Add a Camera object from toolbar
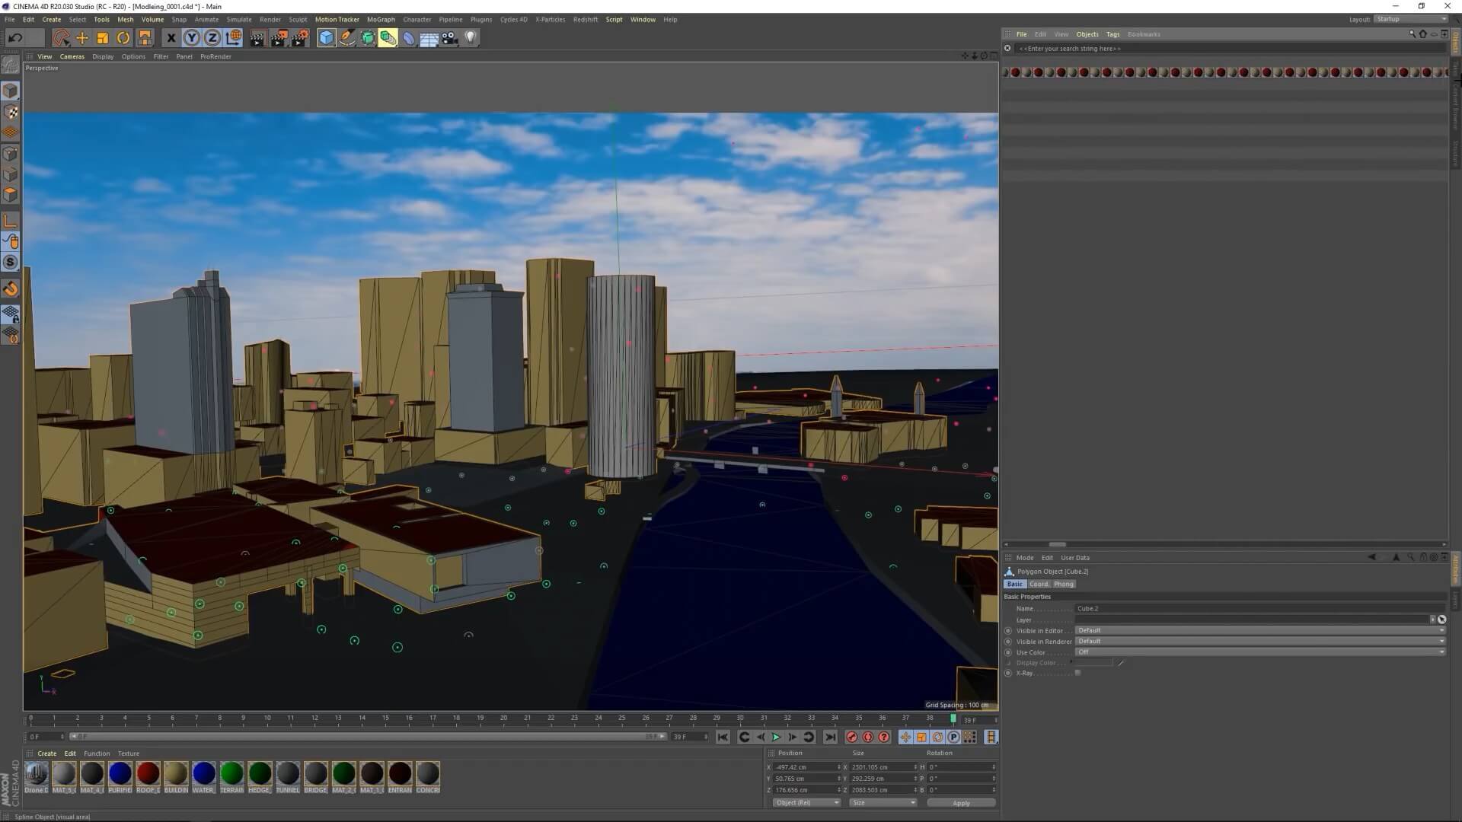1462x822 pixels. (x=450, y=38)
